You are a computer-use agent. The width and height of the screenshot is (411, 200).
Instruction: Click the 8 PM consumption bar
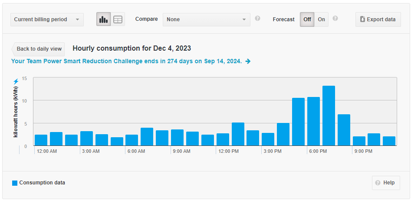344,130
